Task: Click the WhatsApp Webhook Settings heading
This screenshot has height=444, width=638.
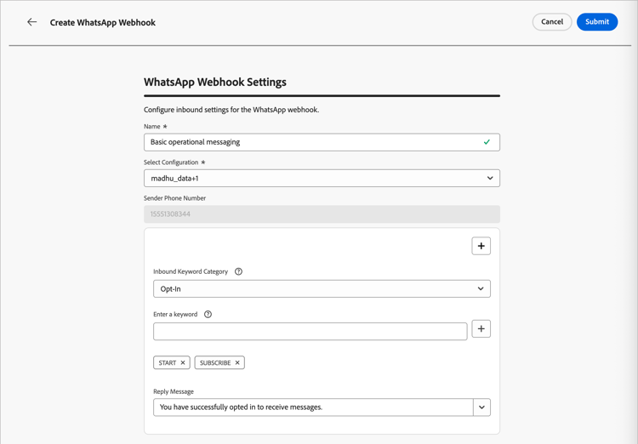Action: click(215, 83)
